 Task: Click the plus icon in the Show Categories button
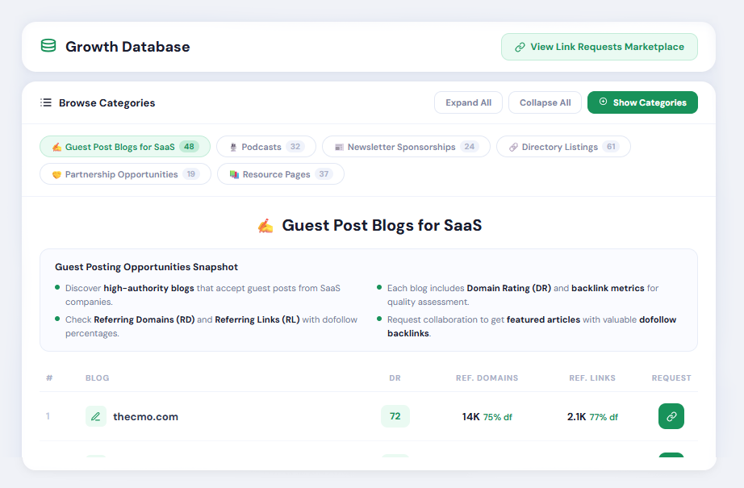click(603, 102)
